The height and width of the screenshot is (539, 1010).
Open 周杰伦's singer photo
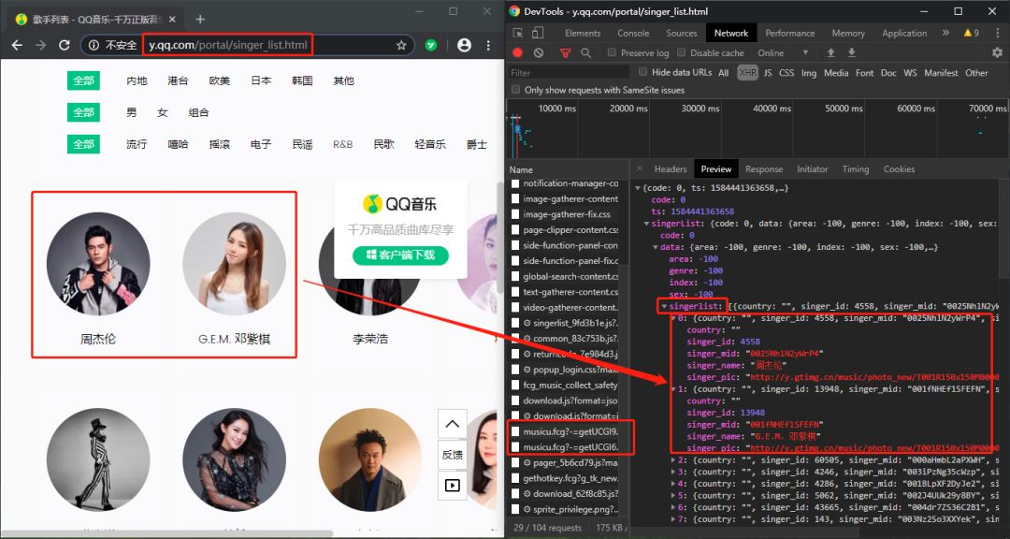point(98,264)
